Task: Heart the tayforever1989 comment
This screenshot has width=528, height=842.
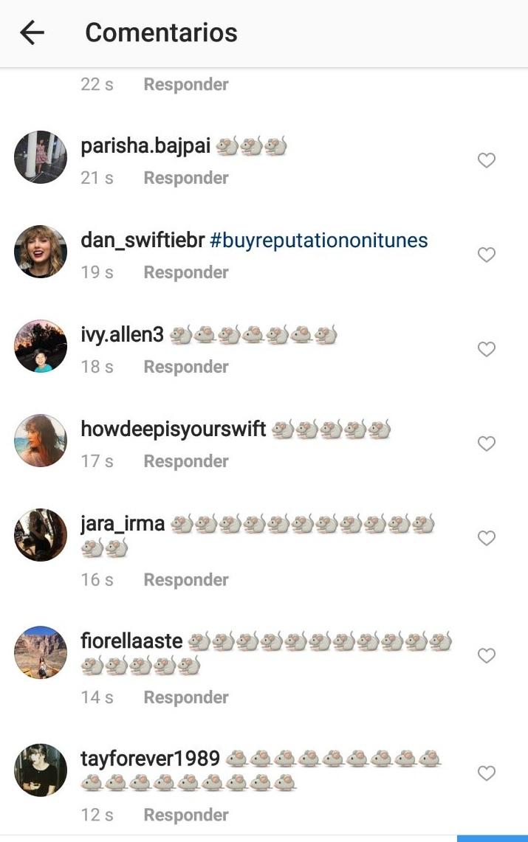Action: [486, 773]
